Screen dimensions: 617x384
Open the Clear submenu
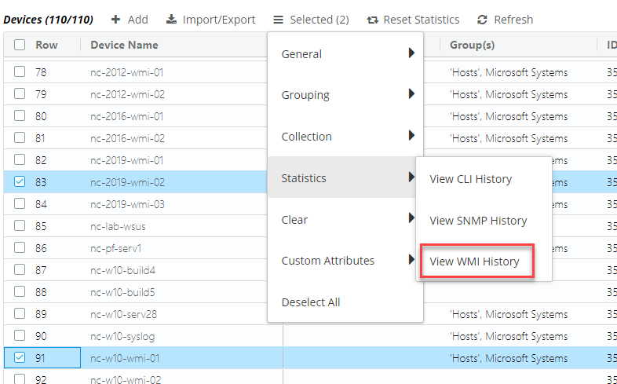point(345,220)
